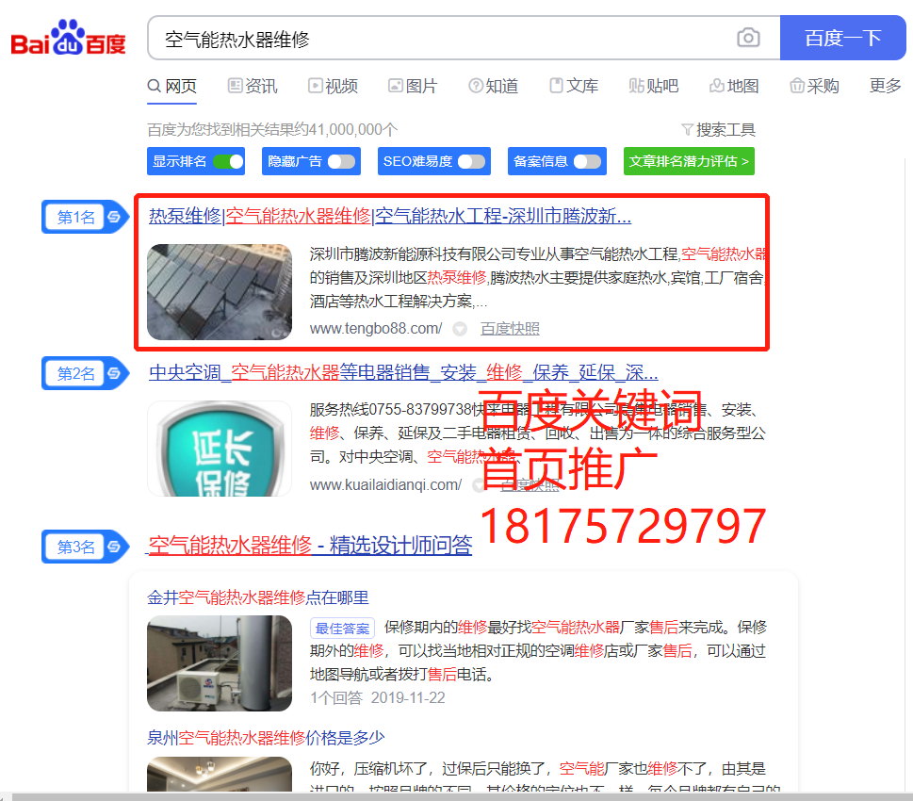The height and width of the screenshot is (801, 913).
Task: Select the 网页 tab
Action: point(171,86)
